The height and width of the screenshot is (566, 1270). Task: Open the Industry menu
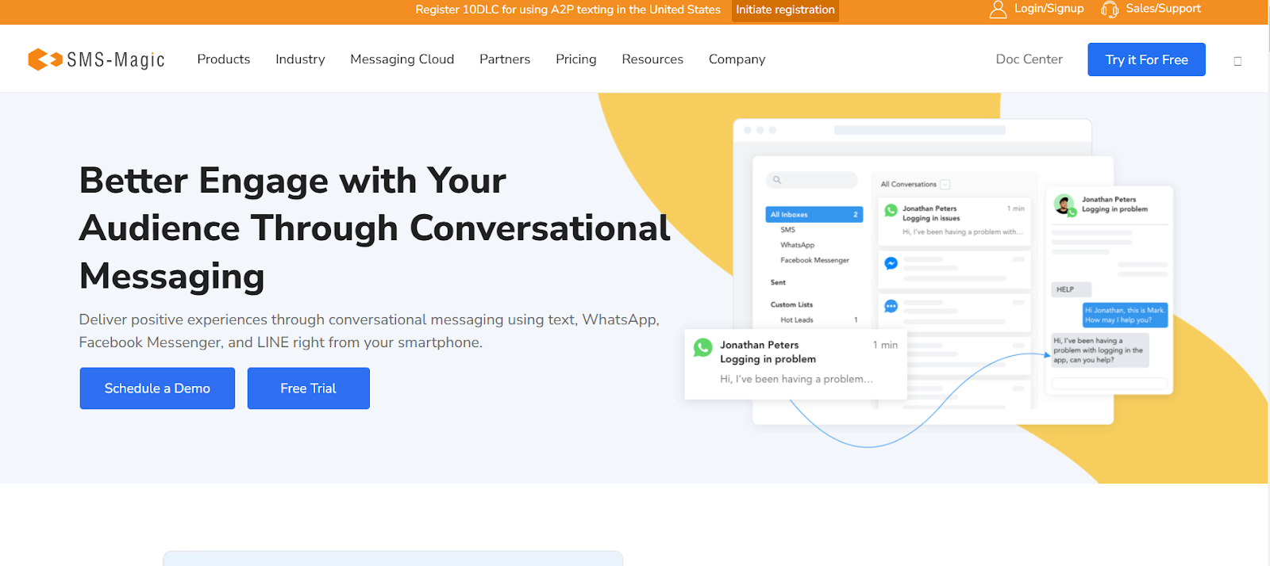[x=300, y=59]
